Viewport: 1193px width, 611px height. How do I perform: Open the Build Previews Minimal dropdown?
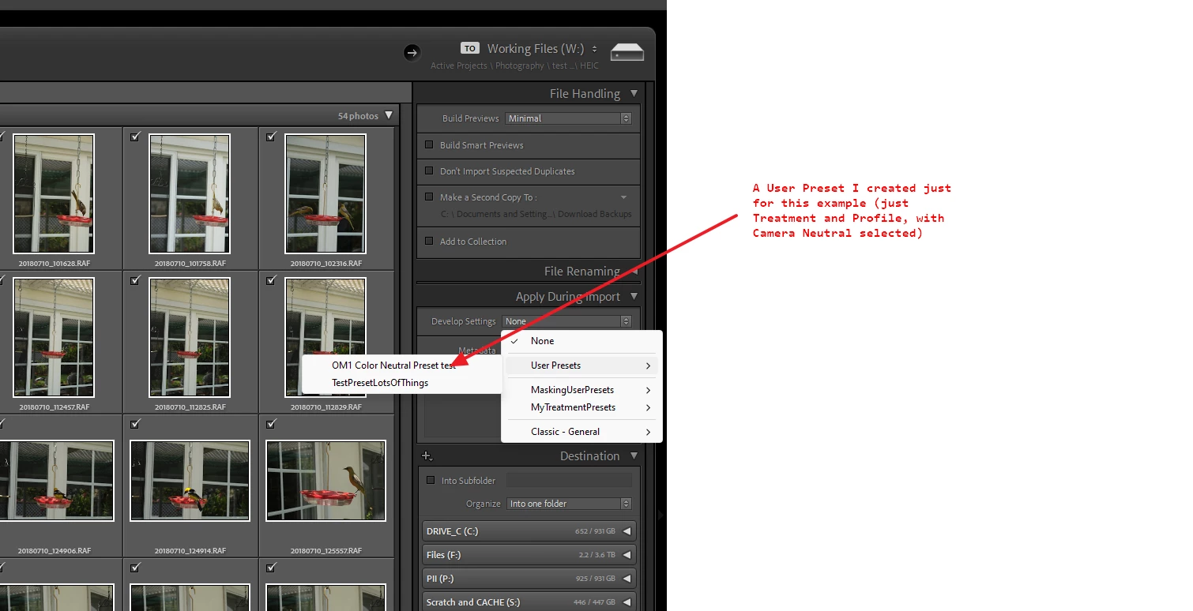[x=568, y=118]
